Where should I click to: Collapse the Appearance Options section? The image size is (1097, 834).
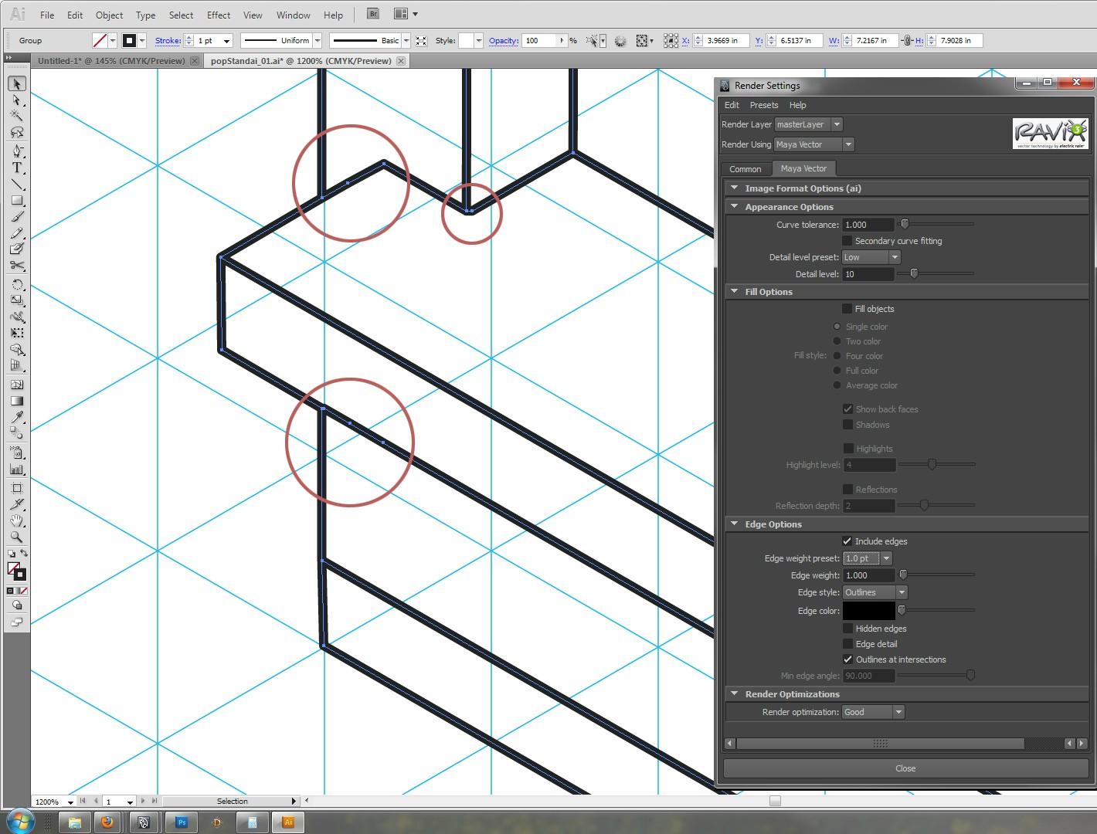pos(735,206)
